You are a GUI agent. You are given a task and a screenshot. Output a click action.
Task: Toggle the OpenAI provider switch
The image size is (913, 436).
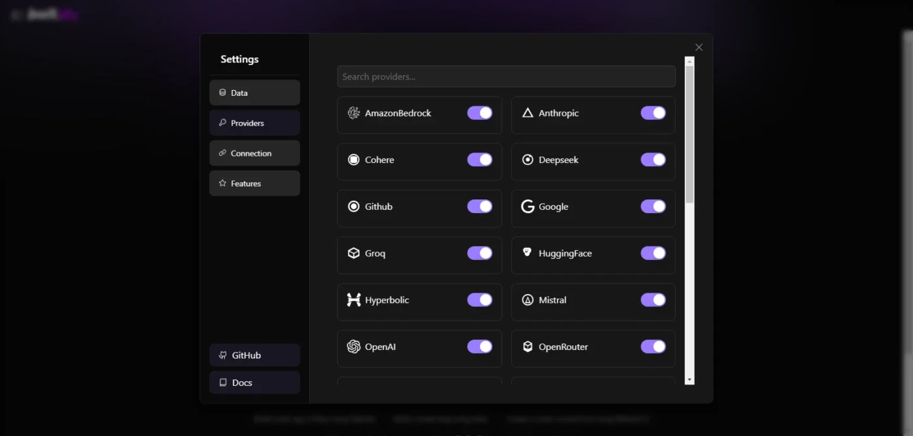pyautogui.click(x=479, y=347)
